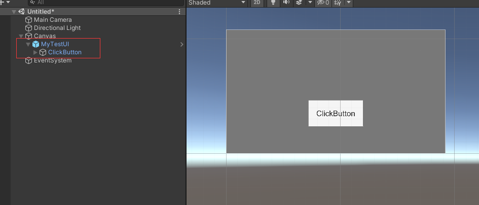This screenshot has width=479, height=205.
Task: Open MyTestUI prefab with right chevron
Action: click(x=182, y=44)
